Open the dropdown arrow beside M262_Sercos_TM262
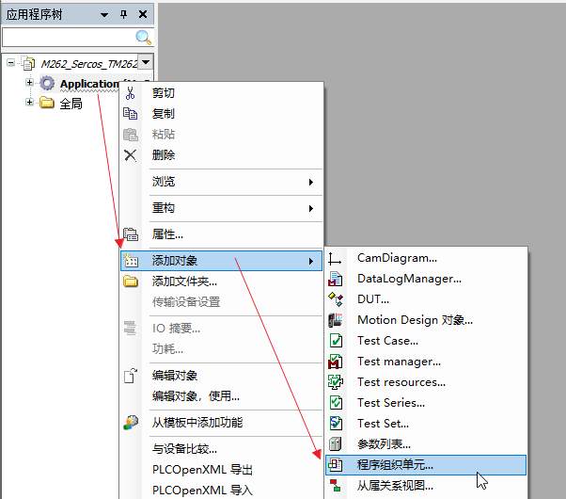 click(147, 63)
